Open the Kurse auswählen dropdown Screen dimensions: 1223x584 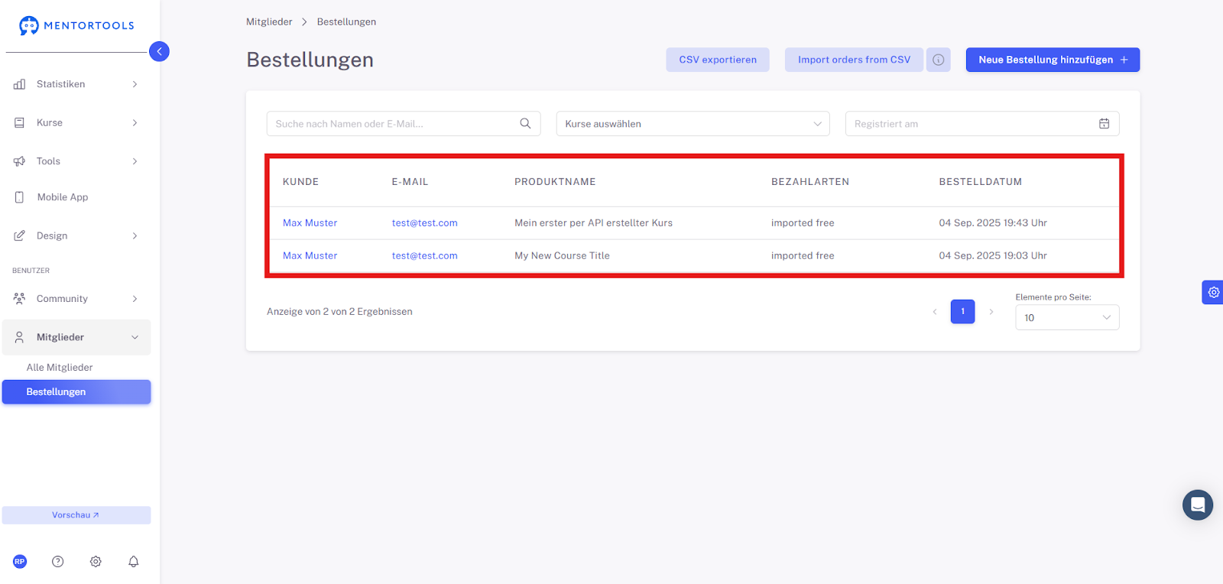[x=693, y=124]
